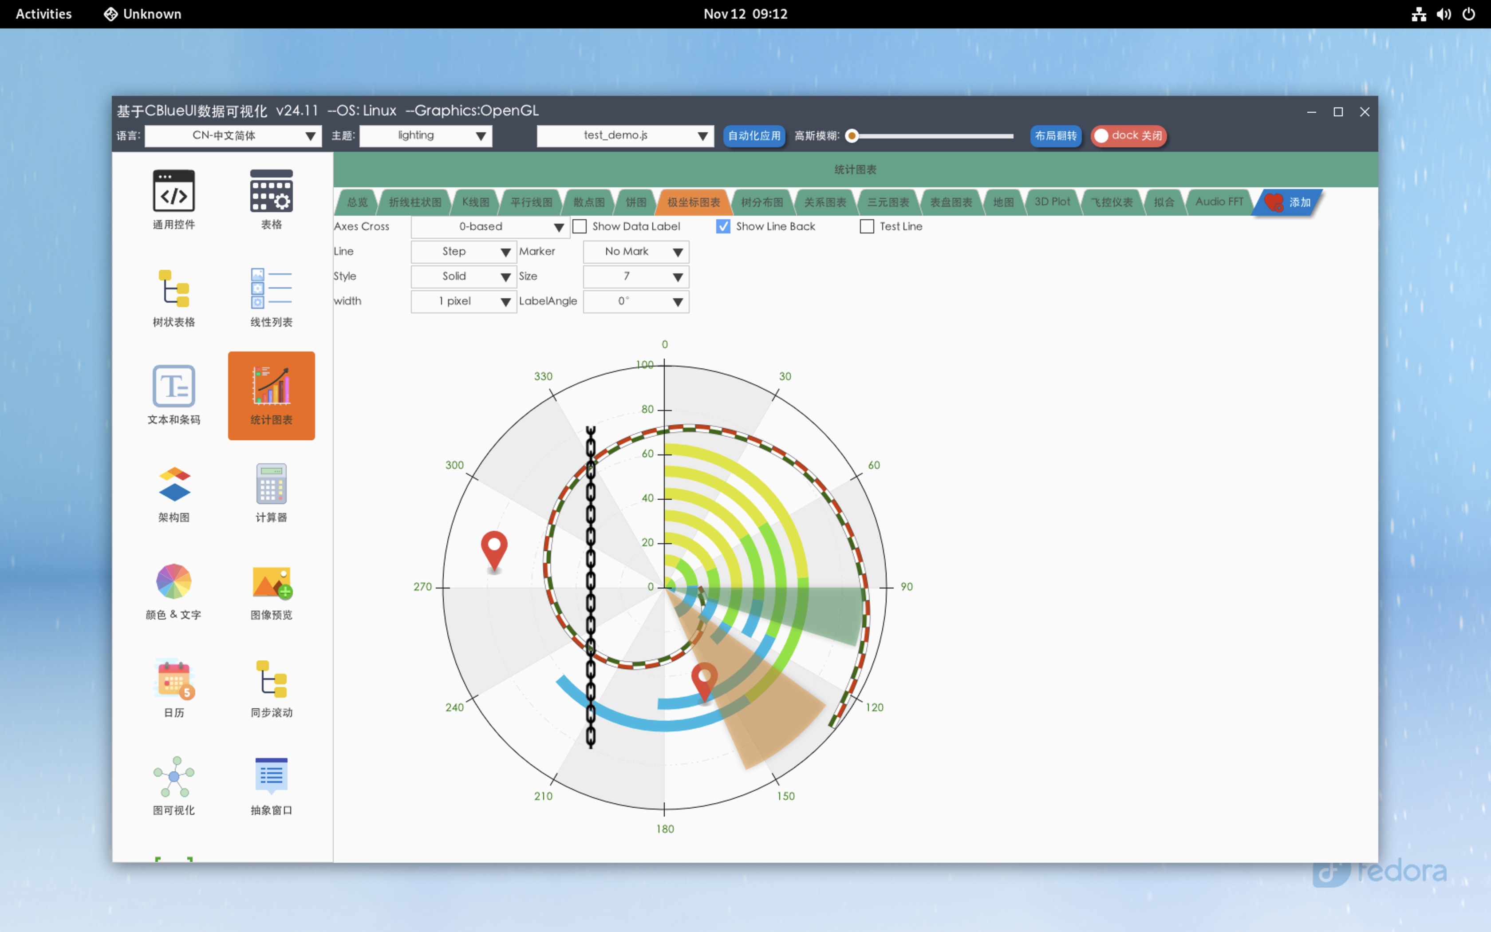Uncheck the Show Line Back checkbox
Image resolution: width=1491 pixels, height=932 pixels.
[x=723, y=226]
